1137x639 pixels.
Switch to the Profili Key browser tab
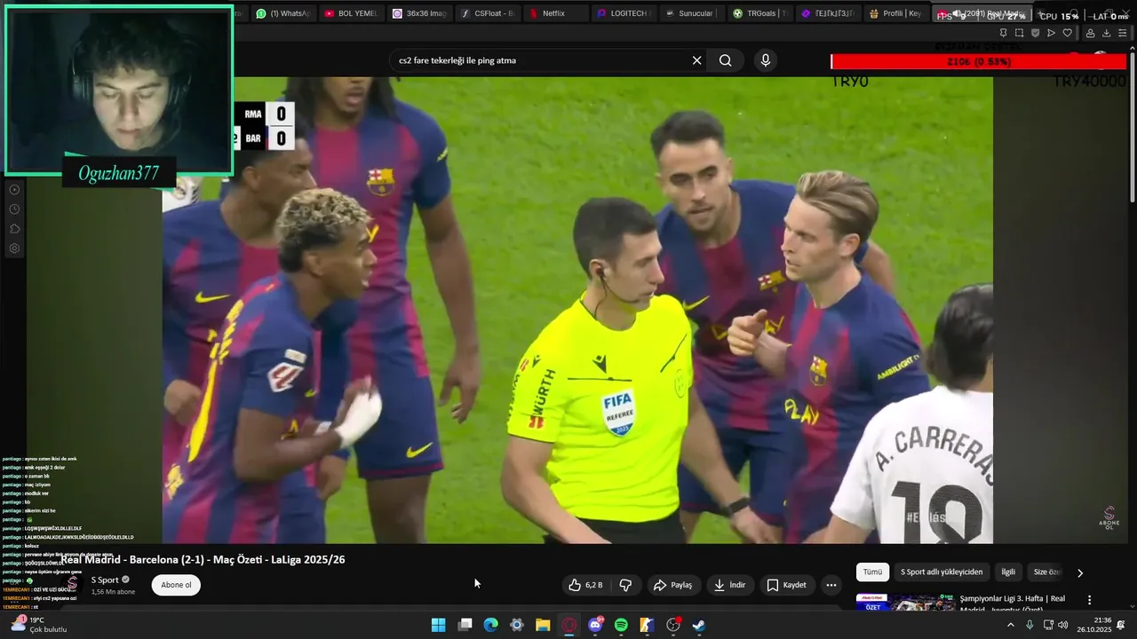click(896, 13)
